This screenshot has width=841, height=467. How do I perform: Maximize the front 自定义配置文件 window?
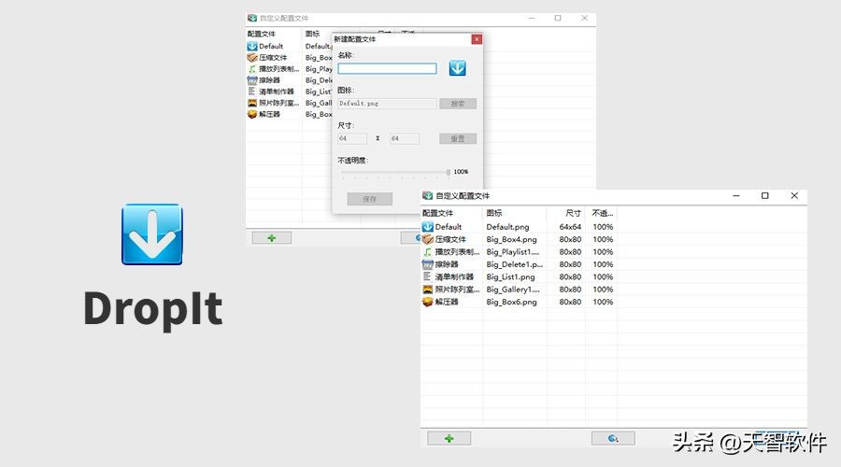point(764,196)
